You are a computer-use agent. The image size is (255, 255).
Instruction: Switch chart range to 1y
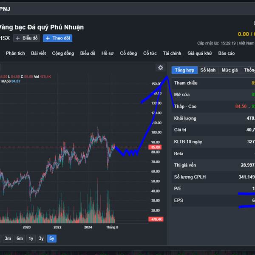[x=31, y=238]
